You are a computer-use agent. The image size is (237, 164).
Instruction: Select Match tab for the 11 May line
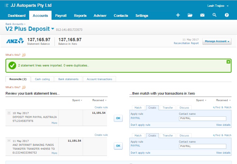point(138,135)
